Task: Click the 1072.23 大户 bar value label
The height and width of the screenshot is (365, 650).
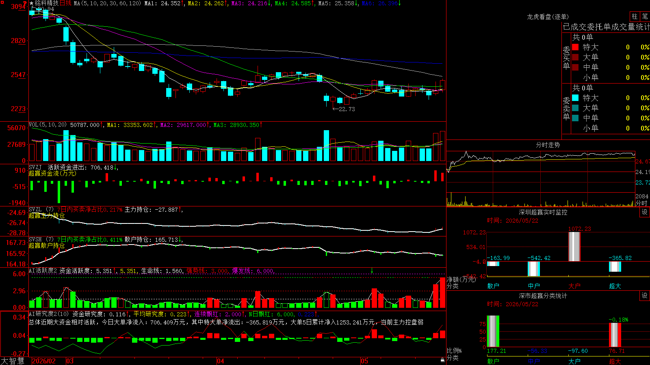Action: (580, 229)
